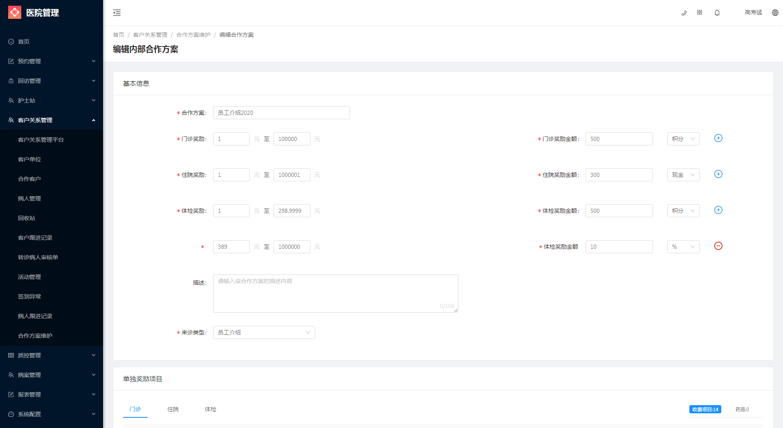Expand the 质控管理 sidebar menu chevron
The width and height of the screenshot is (783, 428).
pos(94,355)
